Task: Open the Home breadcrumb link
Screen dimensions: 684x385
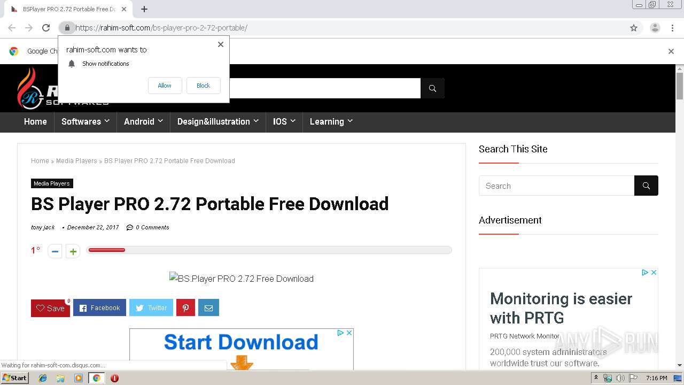Action: (40, 161)
